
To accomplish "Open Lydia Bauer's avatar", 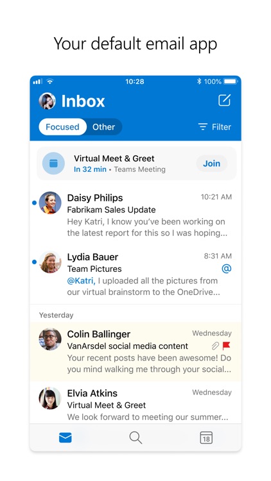I will point(50,262).
